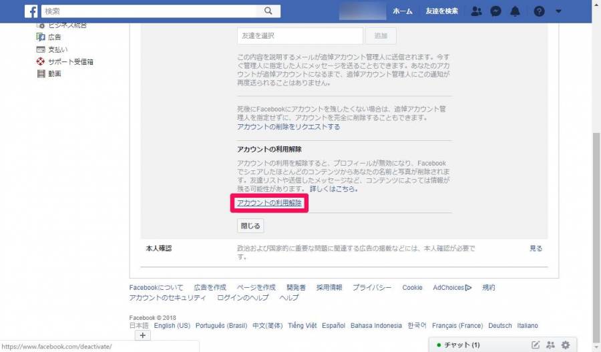Open the Facebookについて footer link
Viewport: 601px width, 352px height.
156,288
